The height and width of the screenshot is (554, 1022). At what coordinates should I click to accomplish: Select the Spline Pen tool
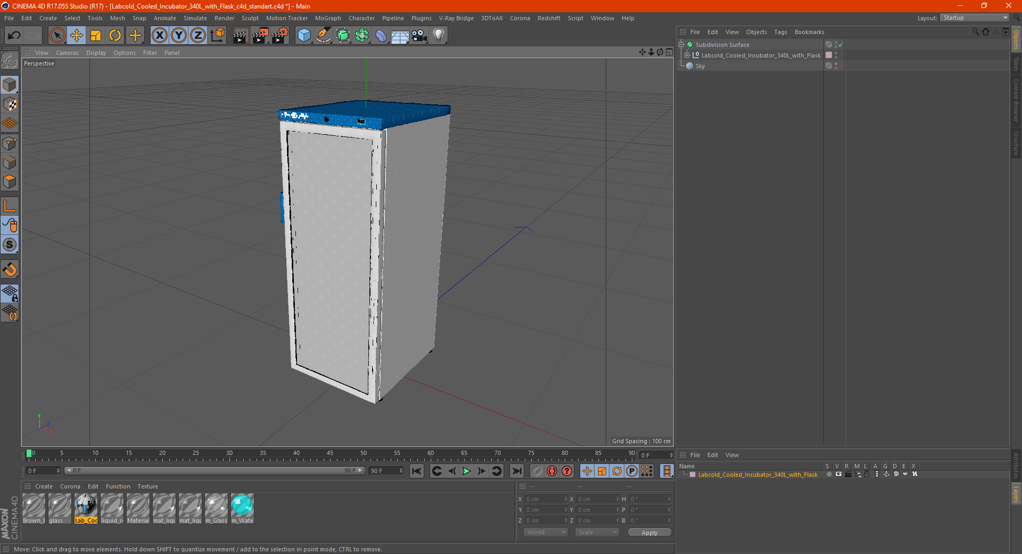pos(324,36)
